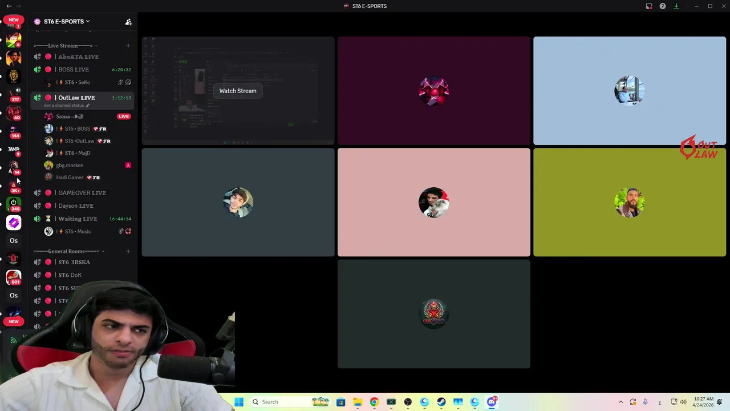Select the olive green participant video tile
The height and width of the screenshot is (411, 730).
[630, 202]
